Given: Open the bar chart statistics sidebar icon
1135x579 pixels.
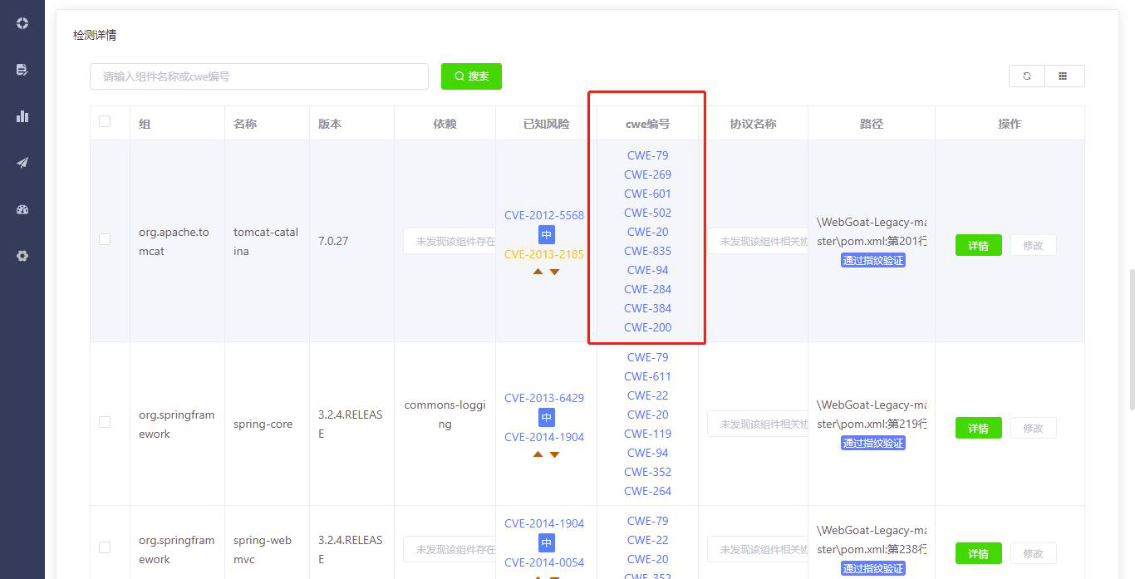Looking at the screenshot, I should coord(22,116).
